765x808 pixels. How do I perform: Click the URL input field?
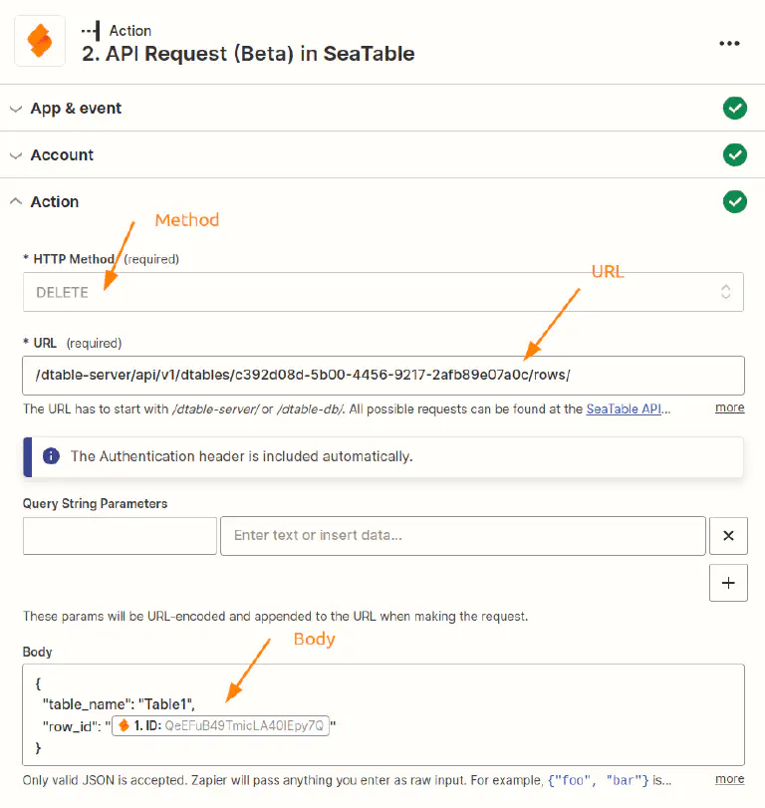click(x=382, y=376)
